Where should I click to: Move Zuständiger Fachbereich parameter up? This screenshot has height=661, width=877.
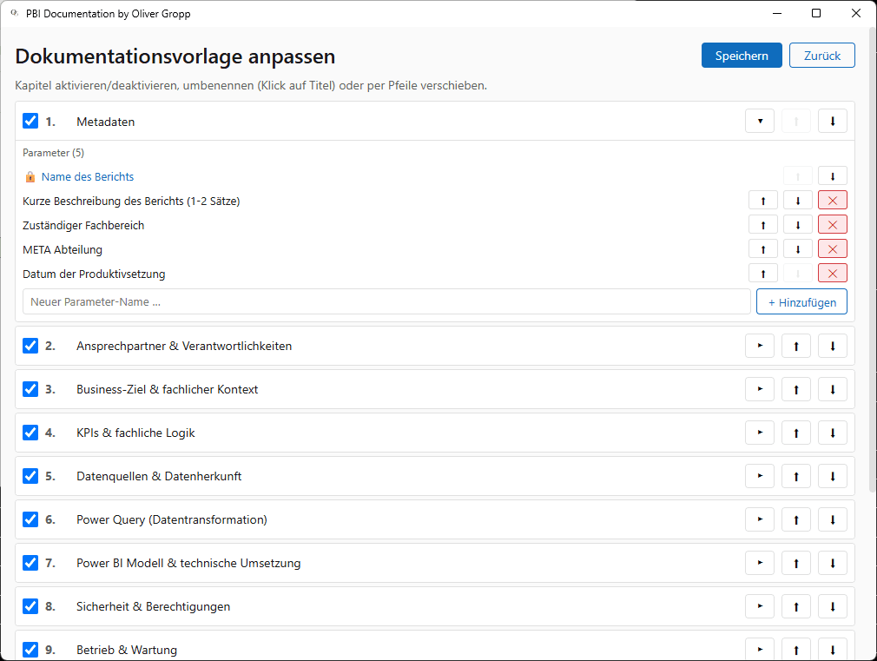pyautogui.click(x=763, y=225)
